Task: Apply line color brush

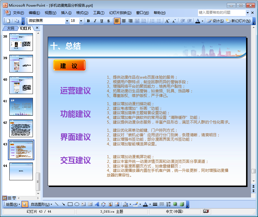Action: 135,204
